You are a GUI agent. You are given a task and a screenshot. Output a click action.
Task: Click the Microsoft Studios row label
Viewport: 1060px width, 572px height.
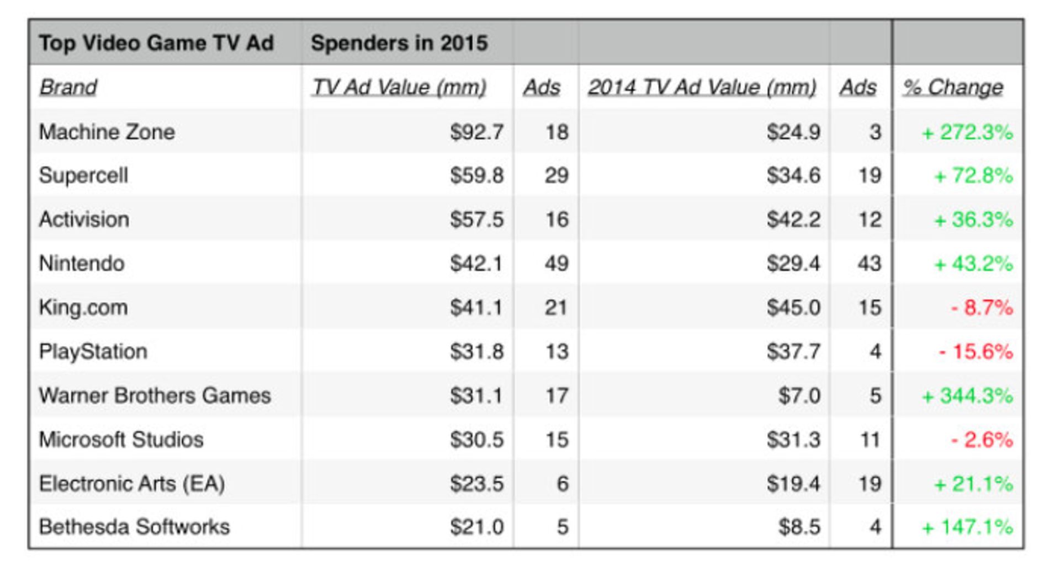121,440
